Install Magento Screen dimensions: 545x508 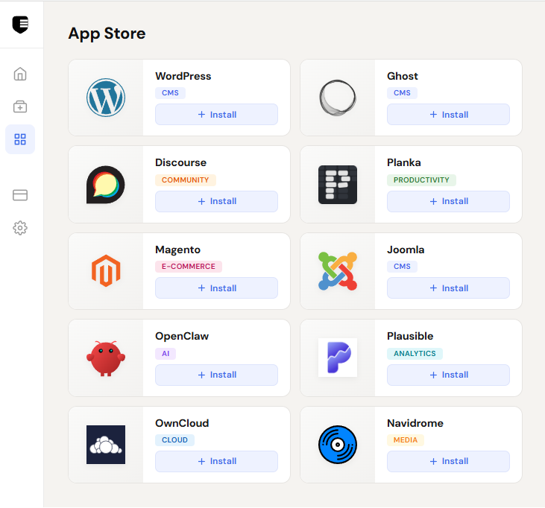216,288
